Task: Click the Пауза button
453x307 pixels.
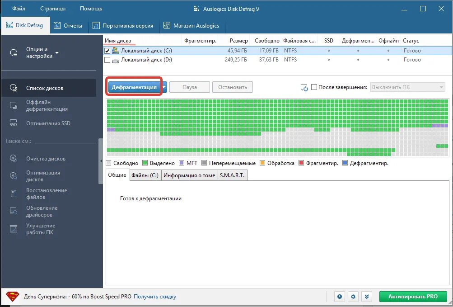Action: click(190, 87)
